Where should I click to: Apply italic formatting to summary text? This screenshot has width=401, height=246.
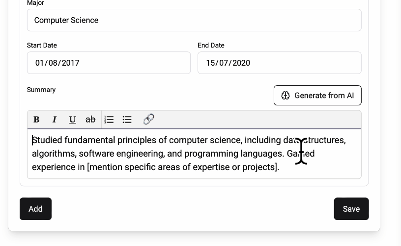(x=54, y=119)
